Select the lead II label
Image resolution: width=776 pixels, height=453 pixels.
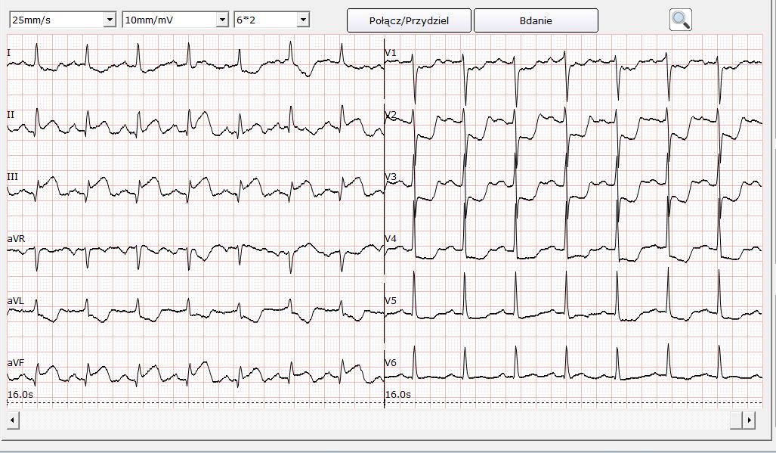11,114
